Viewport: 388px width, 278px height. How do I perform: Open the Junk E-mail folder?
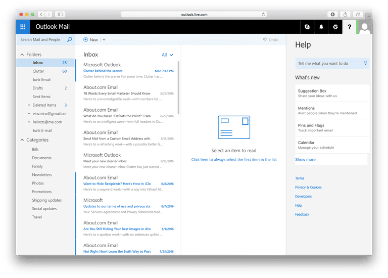(45, 130)
